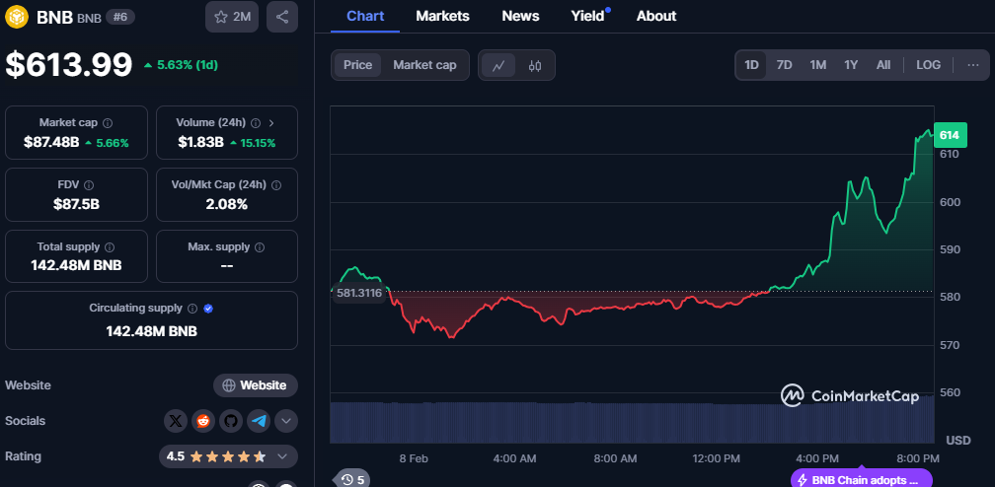Open the GitHub repository icon
995x487 pixels.
(x=231, y=421)
